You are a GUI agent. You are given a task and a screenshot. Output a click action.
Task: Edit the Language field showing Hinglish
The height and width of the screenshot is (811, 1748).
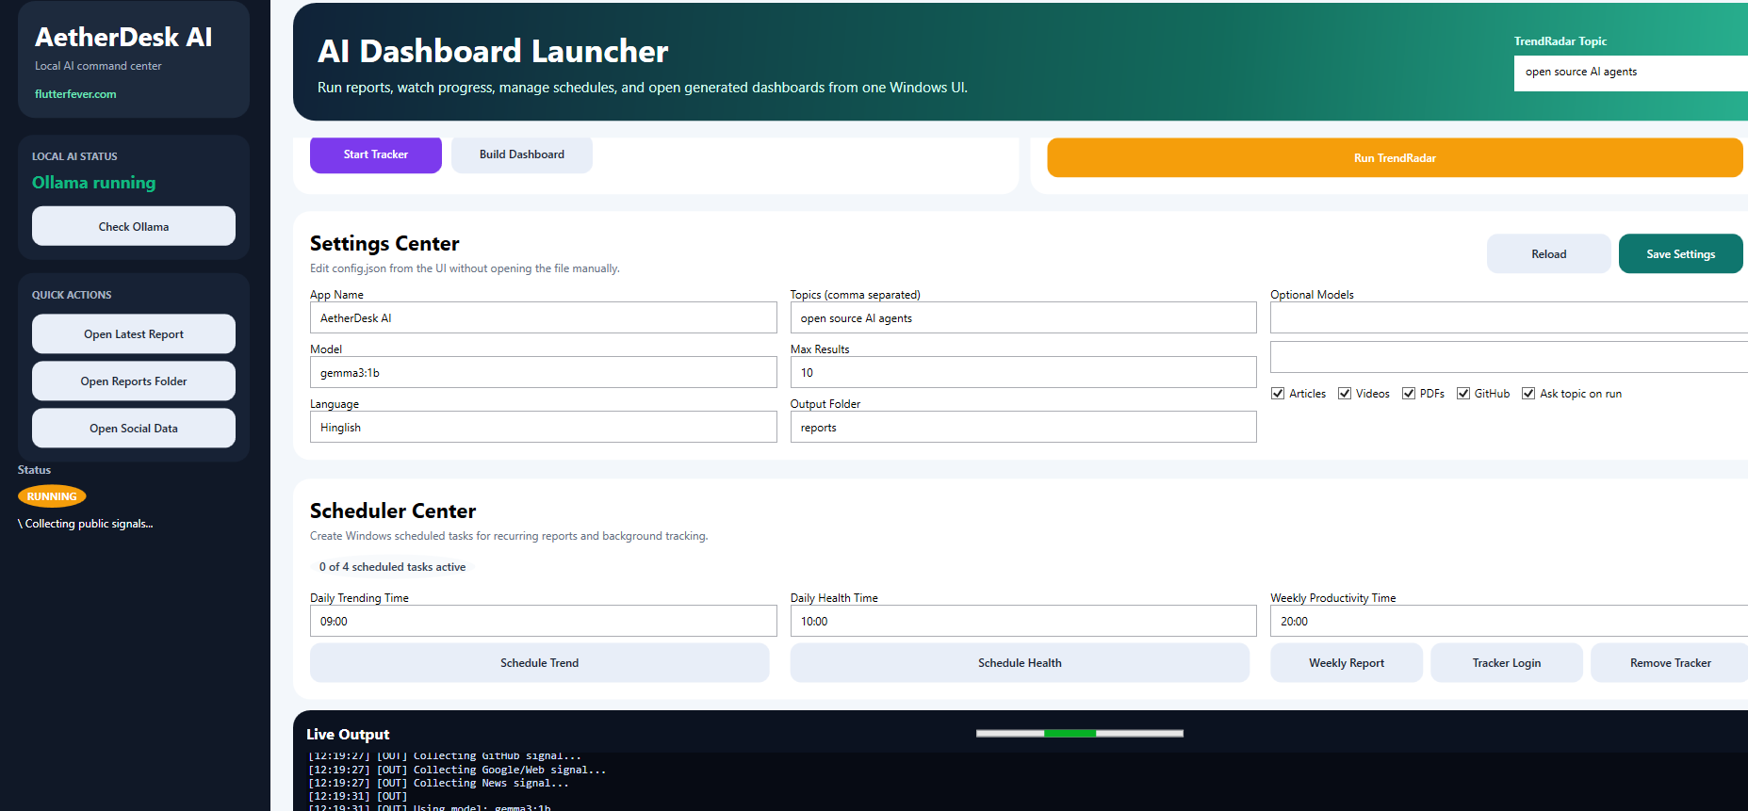tap(543, 427)
